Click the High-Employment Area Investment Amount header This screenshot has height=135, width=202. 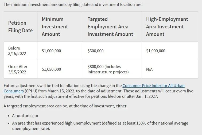(170, 27)
